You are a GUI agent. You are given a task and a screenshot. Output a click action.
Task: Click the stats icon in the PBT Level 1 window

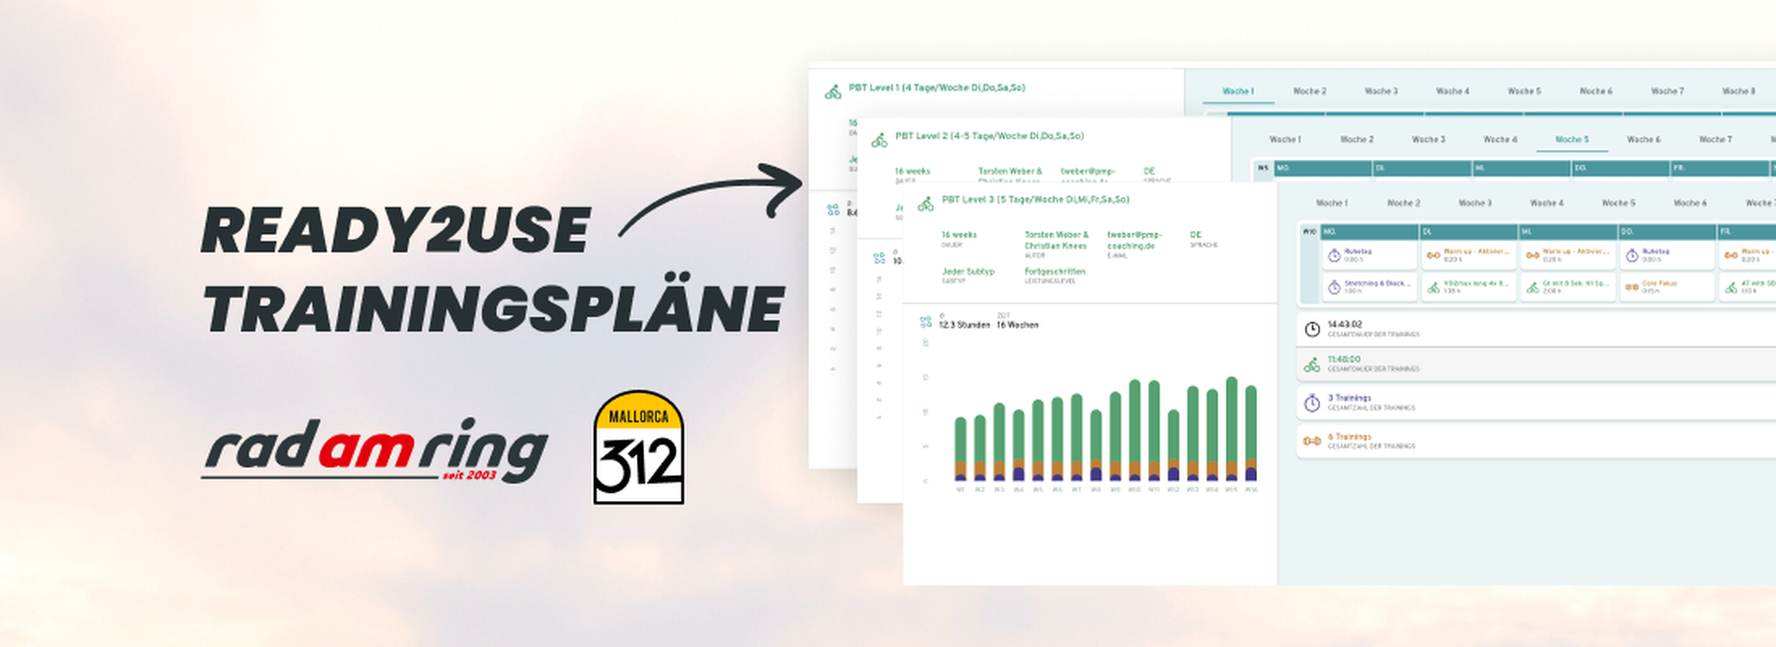(832, 211)
